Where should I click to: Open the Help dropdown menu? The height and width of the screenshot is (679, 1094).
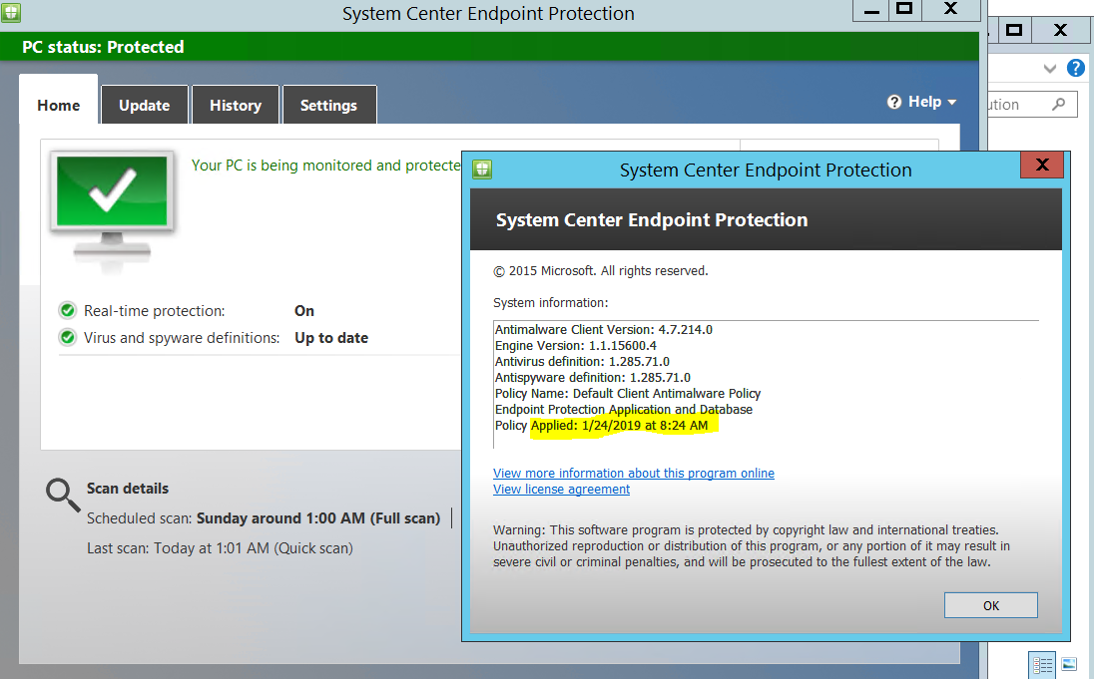pos(921,102)
